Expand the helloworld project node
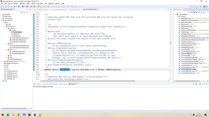 pos(2,17)
